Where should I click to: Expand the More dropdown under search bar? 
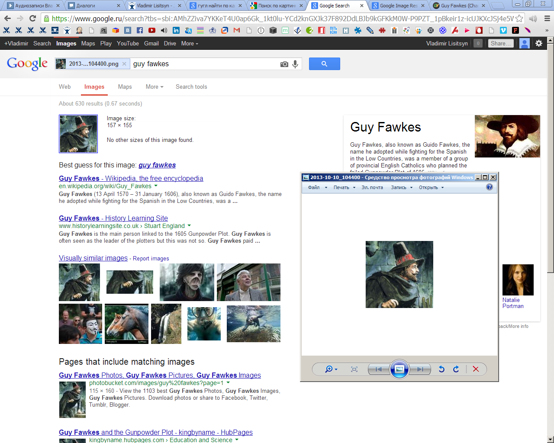click(155, 87)
